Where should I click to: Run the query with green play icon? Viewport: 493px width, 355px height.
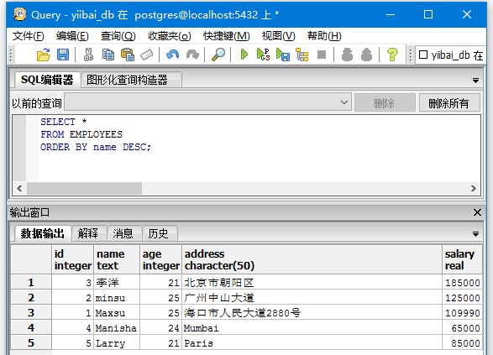coord(244,55)
